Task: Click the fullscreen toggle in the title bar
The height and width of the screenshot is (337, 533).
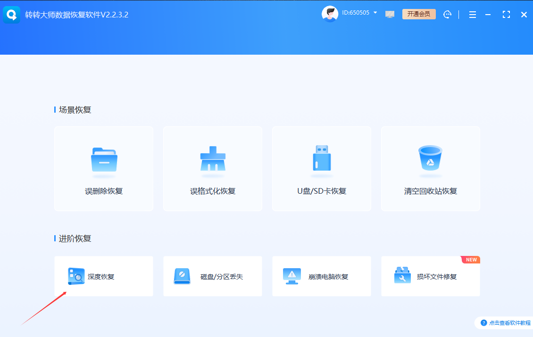Action: click(507, 15)
